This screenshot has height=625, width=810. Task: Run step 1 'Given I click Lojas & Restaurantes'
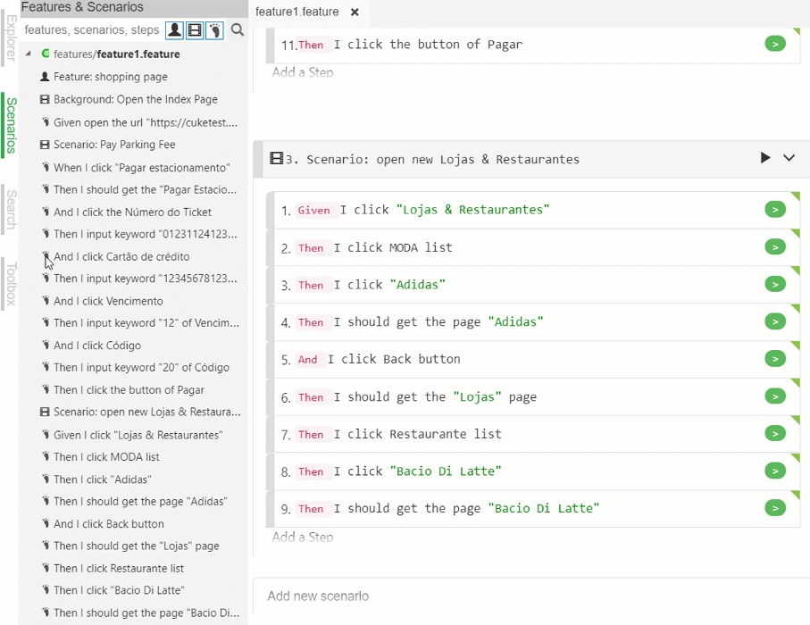point(774,210)
